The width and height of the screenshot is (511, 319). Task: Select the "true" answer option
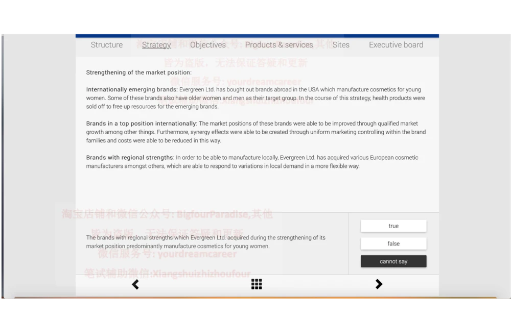pyautogui.click(x=393, y=226)
